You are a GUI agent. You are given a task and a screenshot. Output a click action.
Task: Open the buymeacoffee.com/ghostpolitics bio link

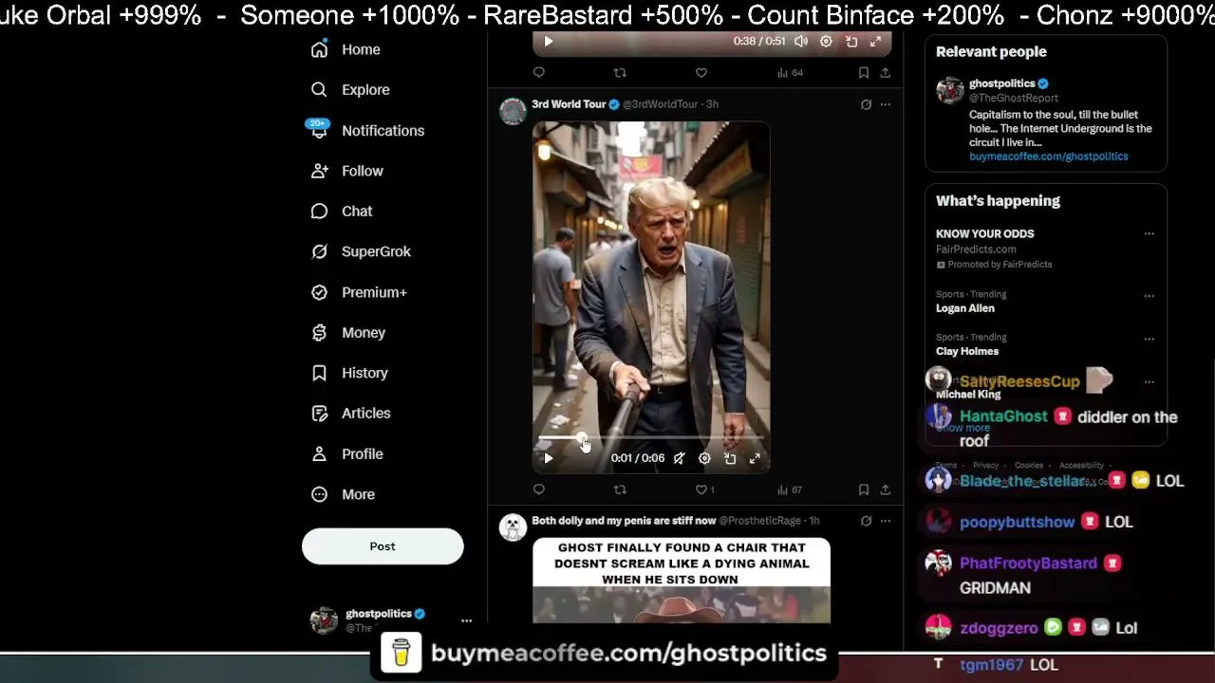[x=1049, y=157]
